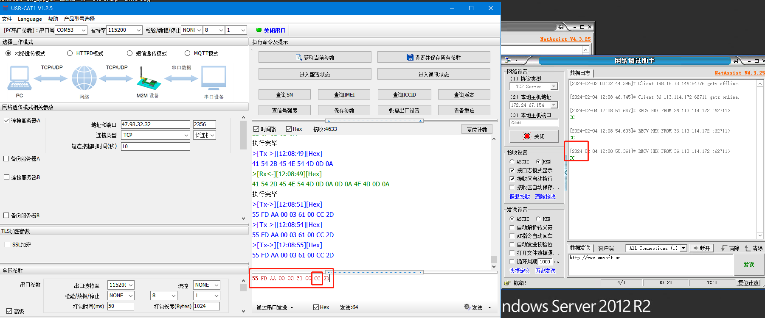The image size is (765, 318).
Task: Enable 连接服务器B checkbox
Action: (6, 177)
